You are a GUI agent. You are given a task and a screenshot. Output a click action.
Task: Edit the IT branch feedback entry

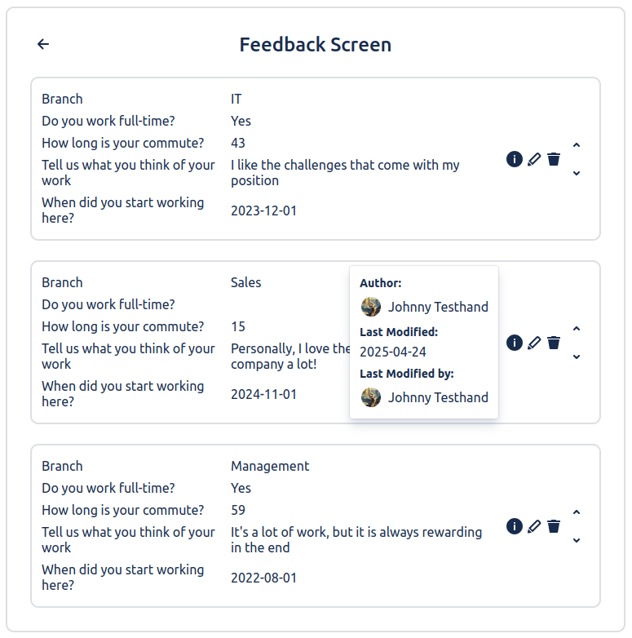point(534,159)
